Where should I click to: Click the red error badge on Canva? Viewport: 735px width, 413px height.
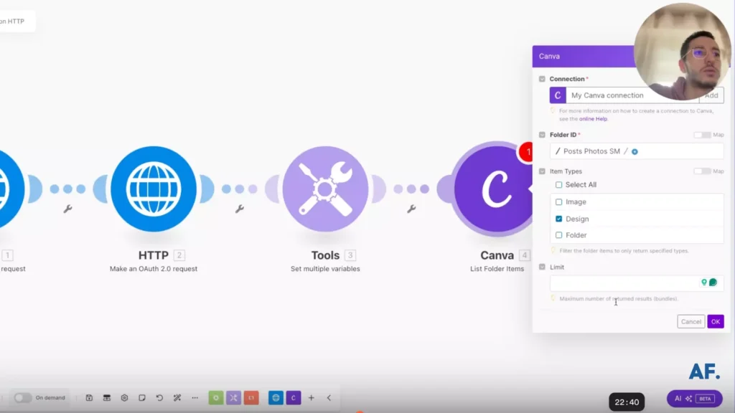526,152
